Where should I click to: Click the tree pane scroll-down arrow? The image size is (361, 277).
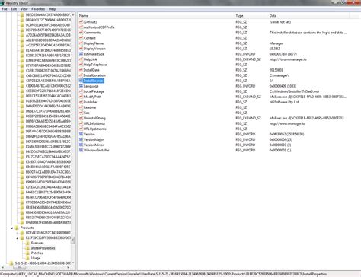pos(73,263)
